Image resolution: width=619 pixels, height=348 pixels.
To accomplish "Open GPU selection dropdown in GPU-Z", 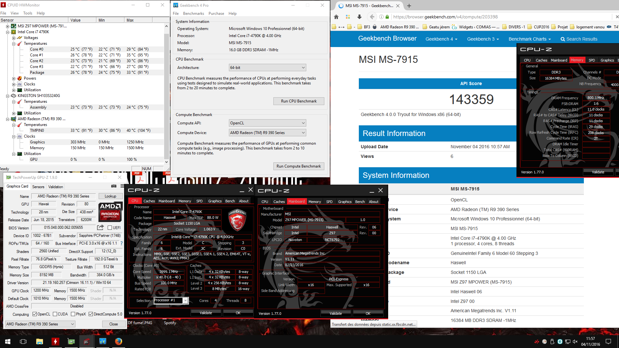I will 40,324.
